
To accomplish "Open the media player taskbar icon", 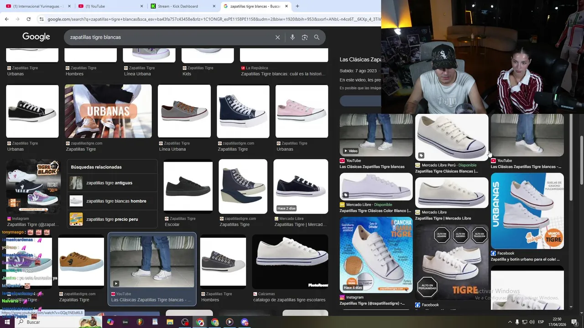I will click(x=229, y=322).
